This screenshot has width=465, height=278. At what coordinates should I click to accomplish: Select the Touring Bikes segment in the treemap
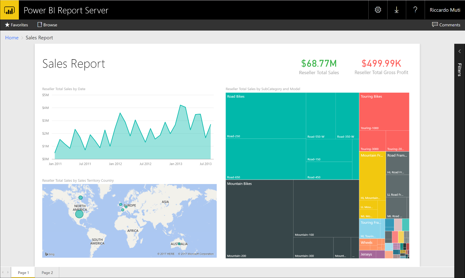pos(384,111)
